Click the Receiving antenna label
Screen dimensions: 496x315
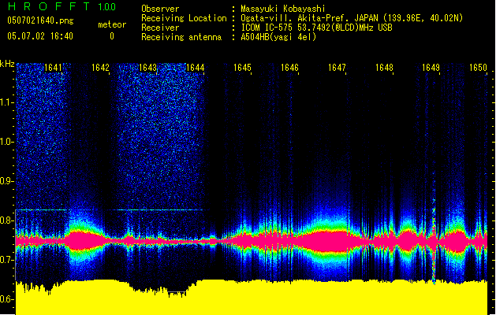click(x=181, y=37)
